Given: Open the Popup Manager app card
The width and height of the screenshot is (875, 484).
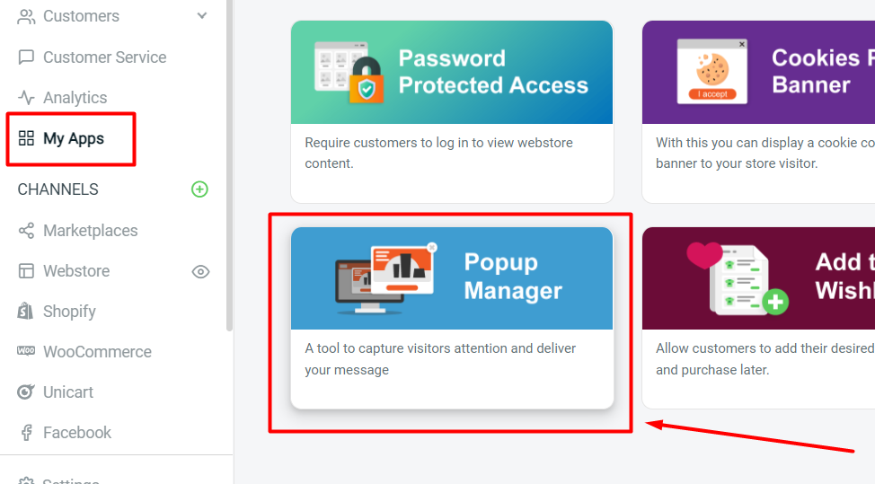Looking at the screenshot, I should point(452,318).
